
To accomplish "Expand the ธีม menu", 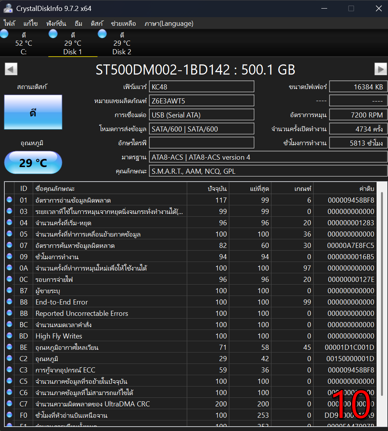I will pyautogui.click(x=78, y=23).
